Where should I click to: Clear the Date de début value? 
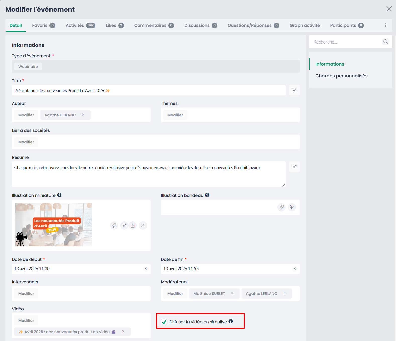[146, 269]
